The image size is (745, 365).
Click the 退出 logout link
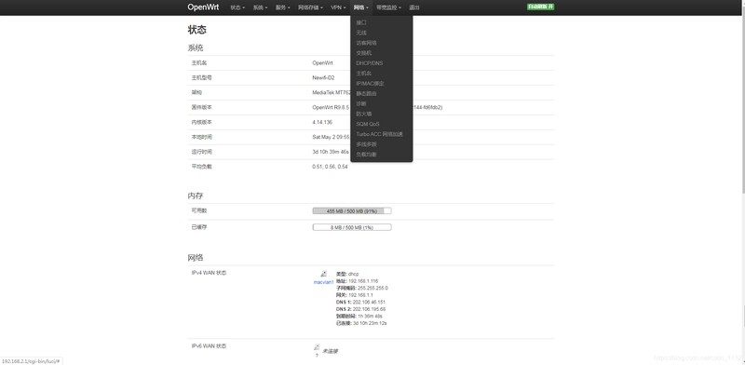[x=413, y=7]
